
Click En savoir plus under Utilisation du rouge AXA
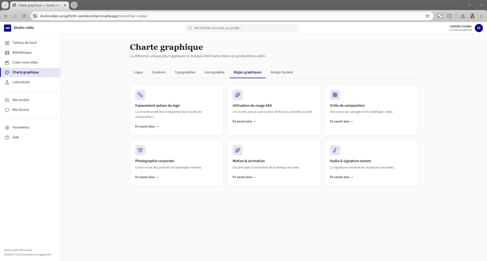point(244,121)
